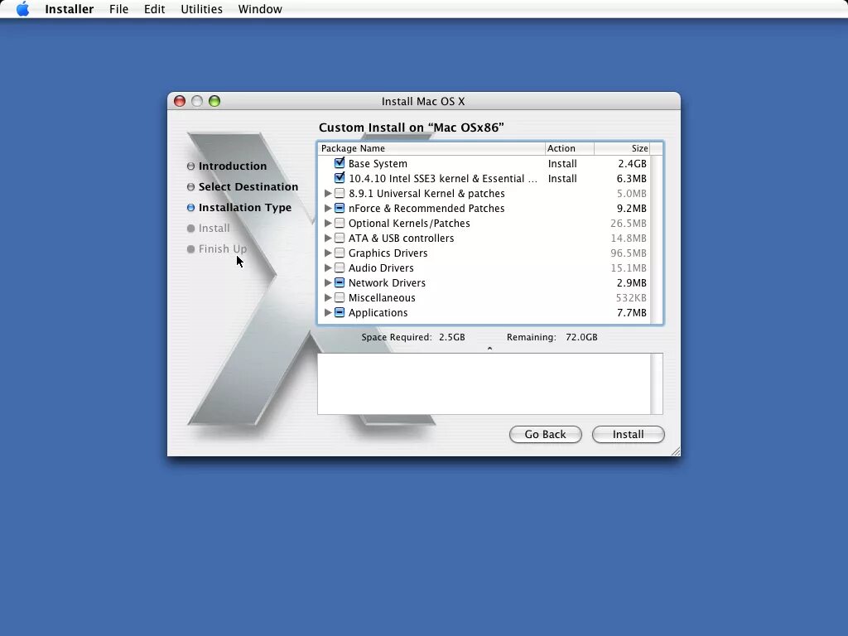
Task: Expand Optional Kernels/Patches group
Action: [328, 223]
